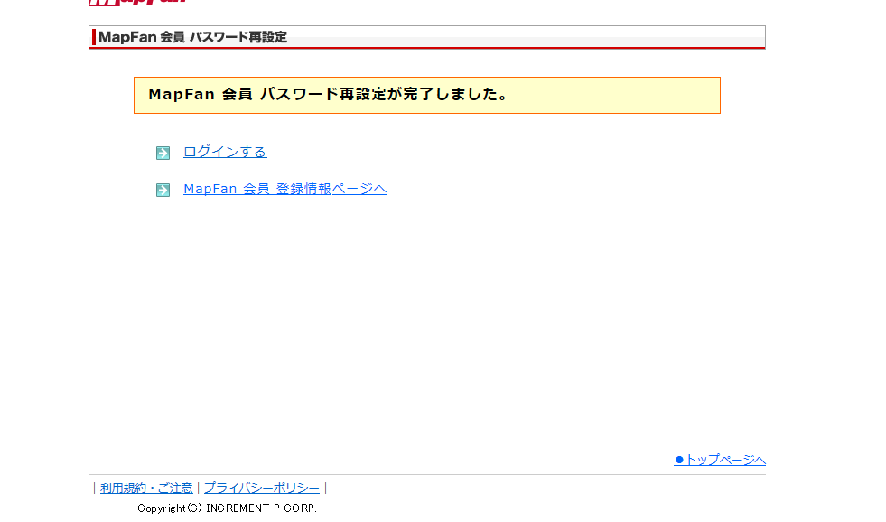Return via トップページへ link
The image size is (886, 522).
720,460
